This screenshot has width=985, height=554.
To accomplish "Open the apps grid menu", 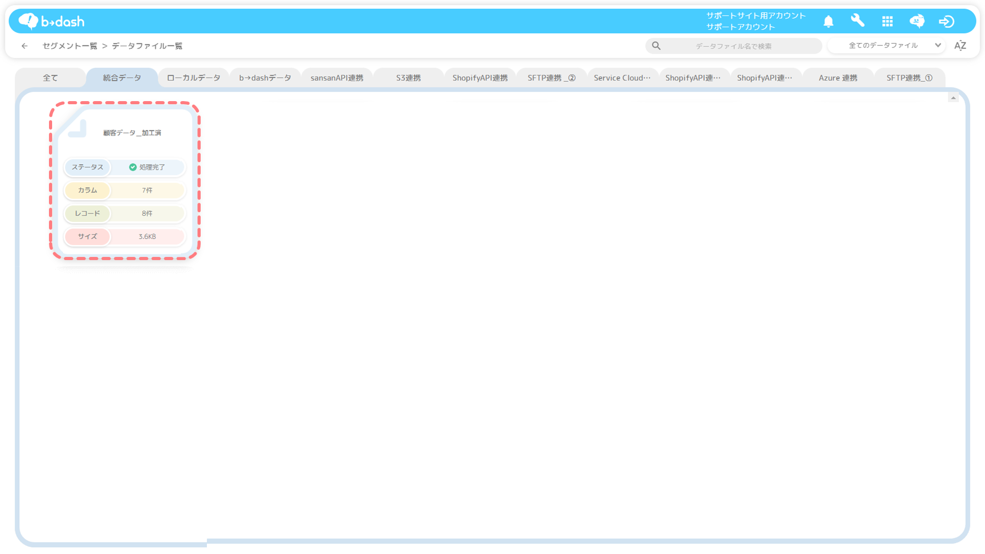I will pos(887,21).
